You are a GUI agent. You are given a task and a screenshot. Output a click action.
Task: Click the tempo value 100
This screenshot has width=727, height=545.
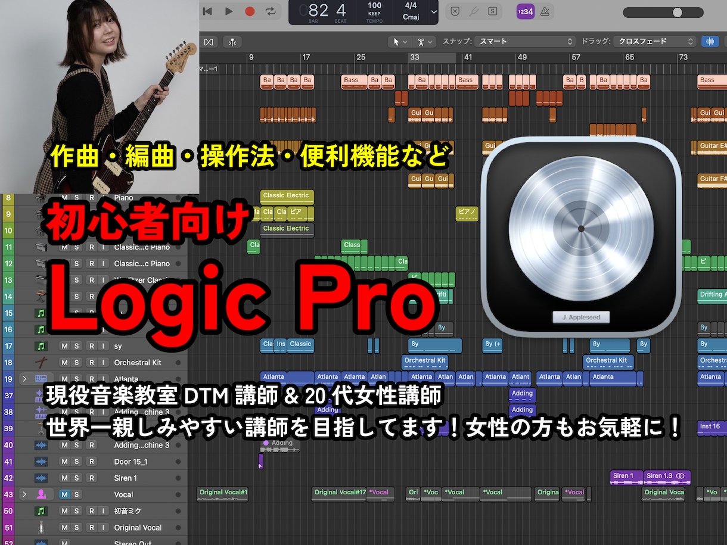[x=374, y=6]
